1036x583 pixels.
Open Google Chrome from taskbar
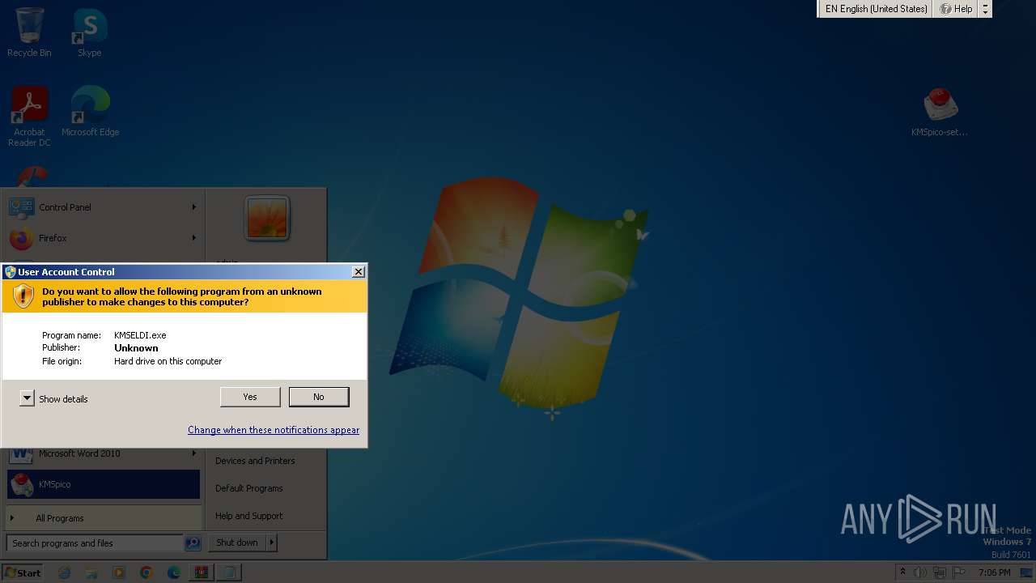click(146, 572)
